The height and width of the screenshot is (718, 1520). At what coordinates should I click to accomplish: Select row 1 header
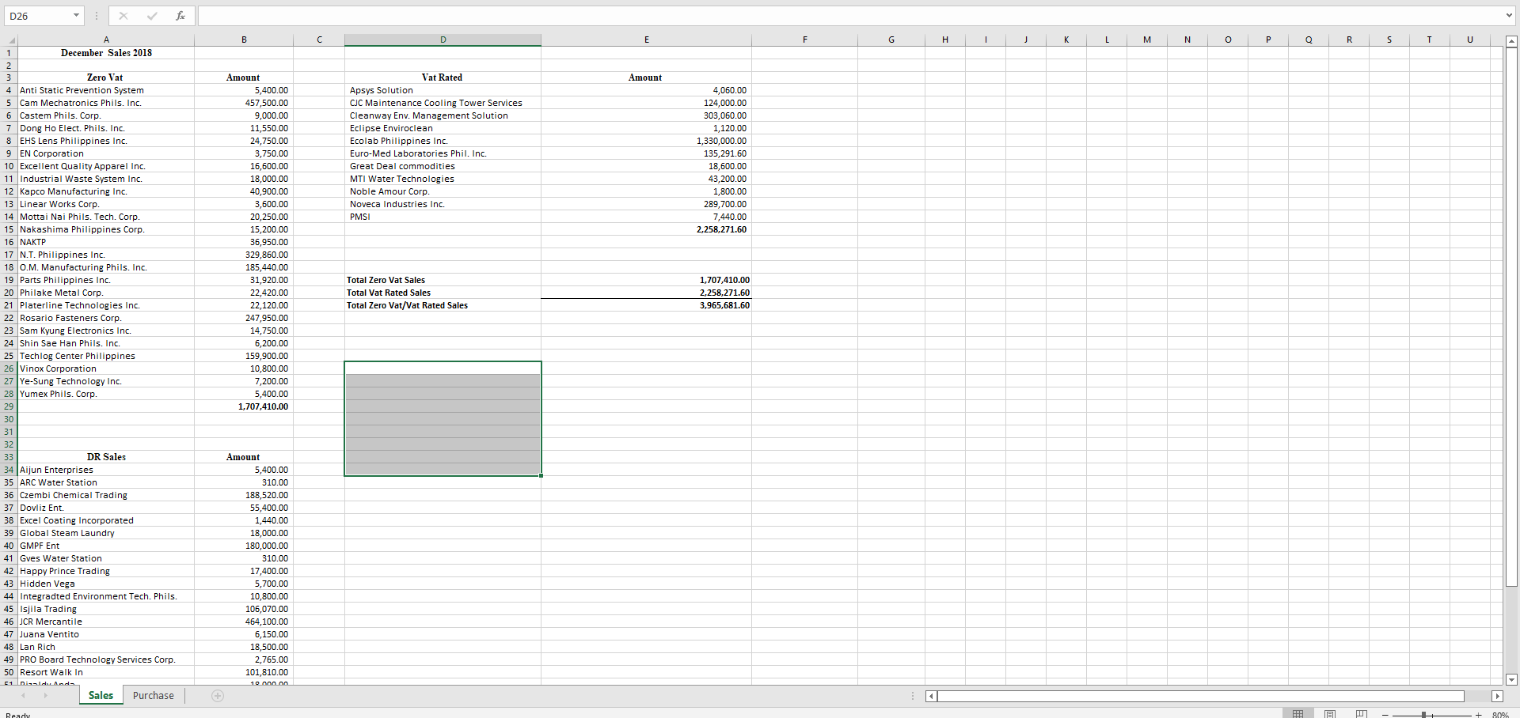(9, 53)
